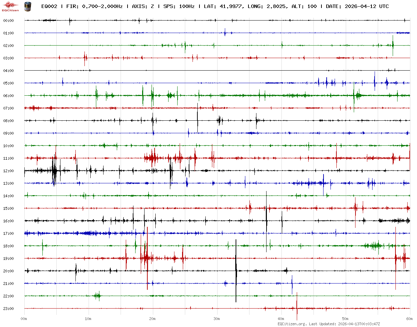This screenshot has width=417, height=327.
Task: Select the 17:00 hour row label
Action: coord(8,233)
